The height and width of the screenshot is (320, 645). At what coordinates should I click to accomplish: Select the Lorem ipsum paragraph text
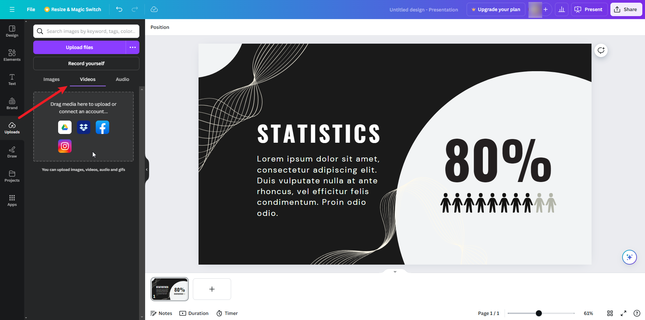click(318, 186)
